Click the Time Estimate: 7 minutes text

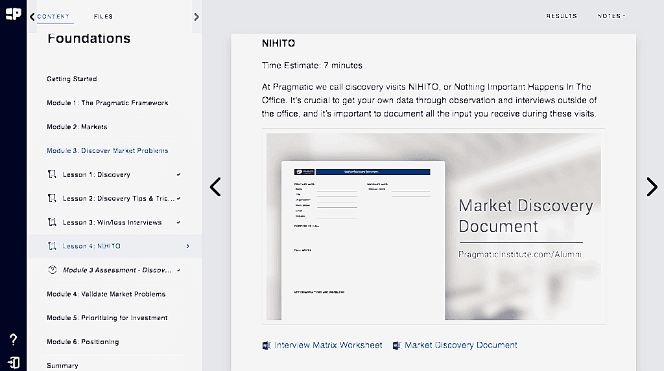[x=312, y=65]
